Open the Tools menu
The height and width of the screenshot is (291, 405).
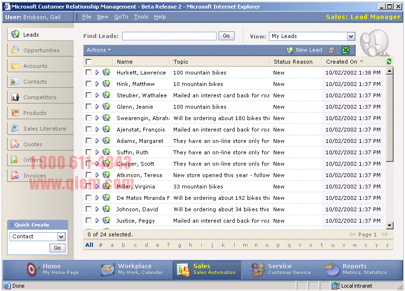point(141,17)
